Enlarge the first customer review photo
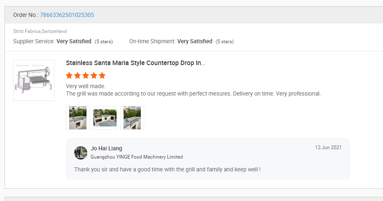This screenshot has width=383, height=201. coord(78,118)
